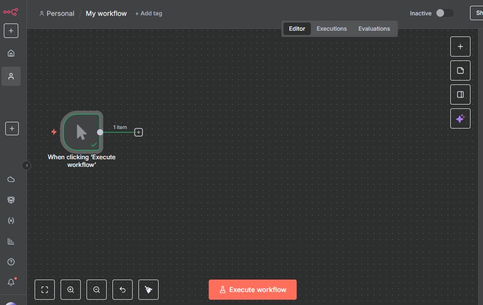Toggle the workflow Inactive switch

pos(445,13)
